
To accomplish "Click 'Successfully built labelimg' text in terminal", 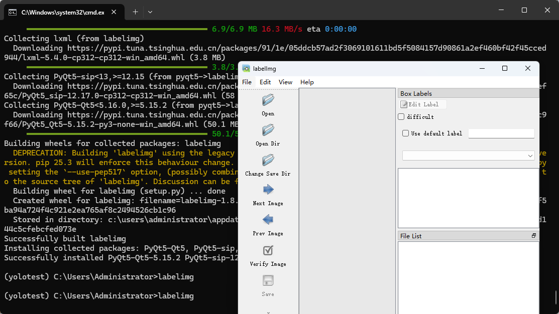I will pyautogui.click(x=65, y=239).
